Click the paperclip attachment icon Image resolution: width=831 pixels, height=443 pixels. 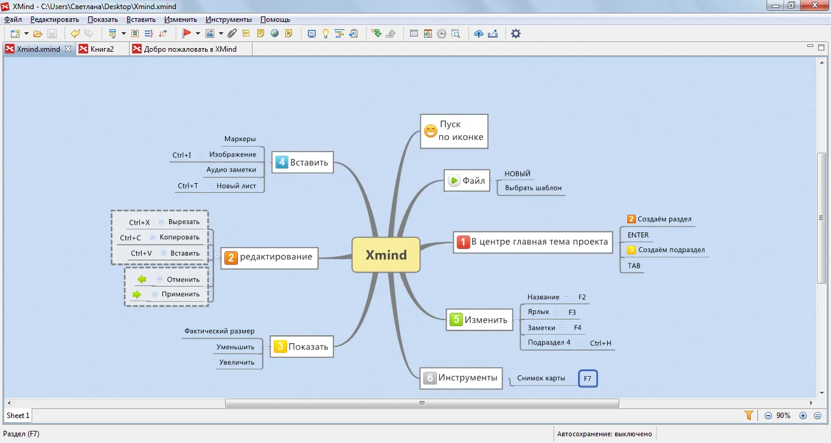pos(233,34)
